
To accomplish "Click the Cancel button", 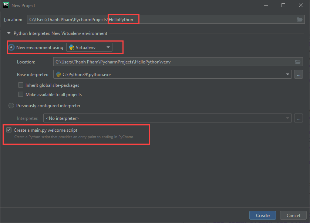I will pyautogui.click(x=293, y=215).
